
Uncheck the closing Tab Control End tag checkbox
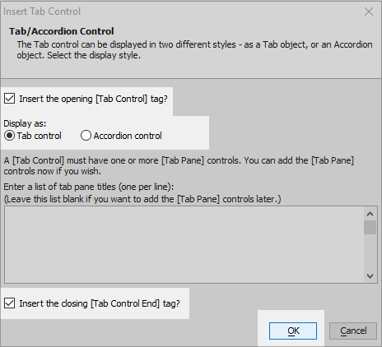pyautogui.click(x=10, y=303)
